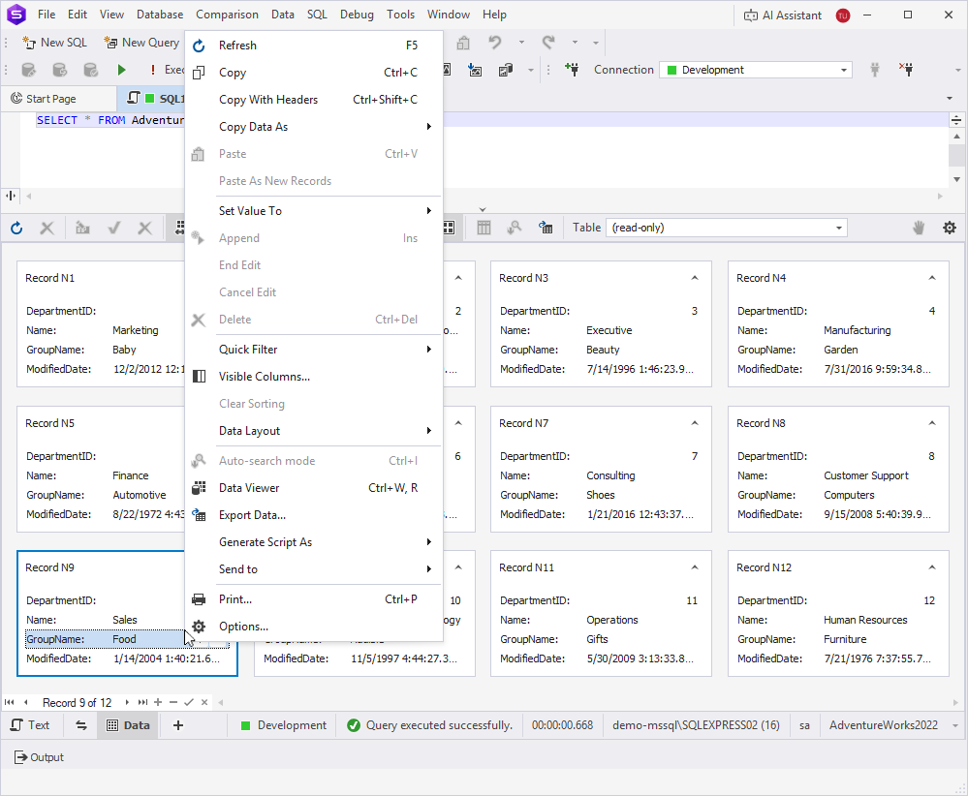The height and width of the screenshot is (796, 968).
Task: Click the add new view plus icon
Action: [x=178, y=725]
